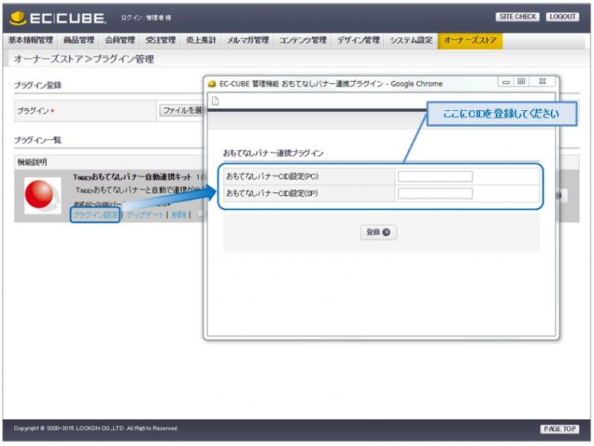Open the 売上集計 menu
Screen dimensions: 594x446
click(x=201, y=40)
